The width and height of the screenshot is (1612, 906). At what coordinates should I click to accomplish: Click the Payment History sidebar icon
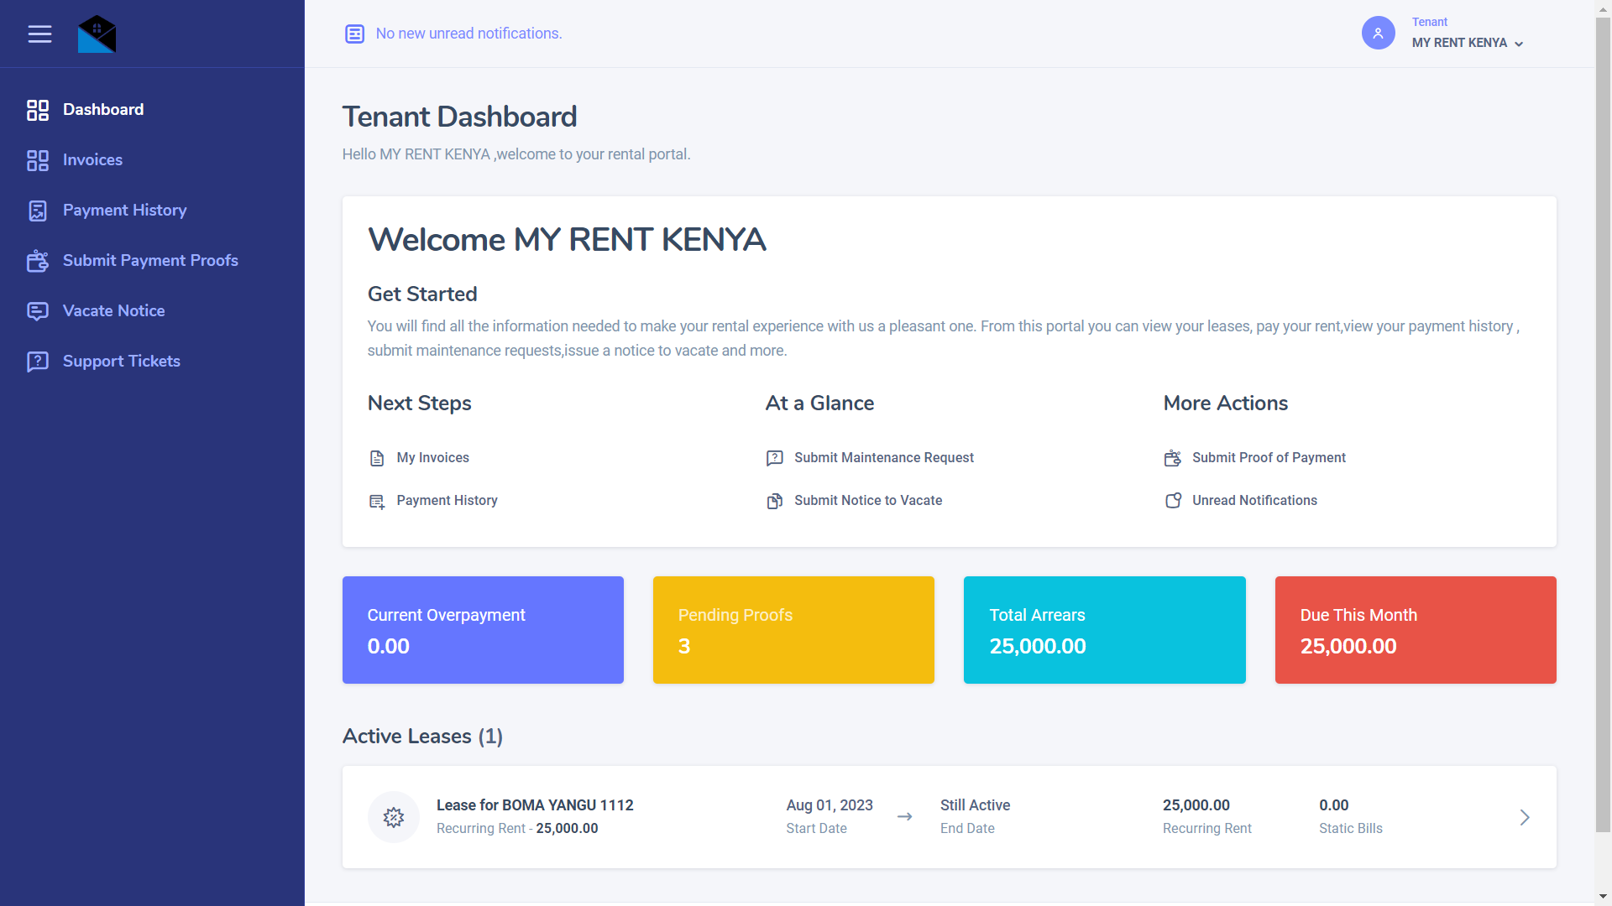point(38,211)
